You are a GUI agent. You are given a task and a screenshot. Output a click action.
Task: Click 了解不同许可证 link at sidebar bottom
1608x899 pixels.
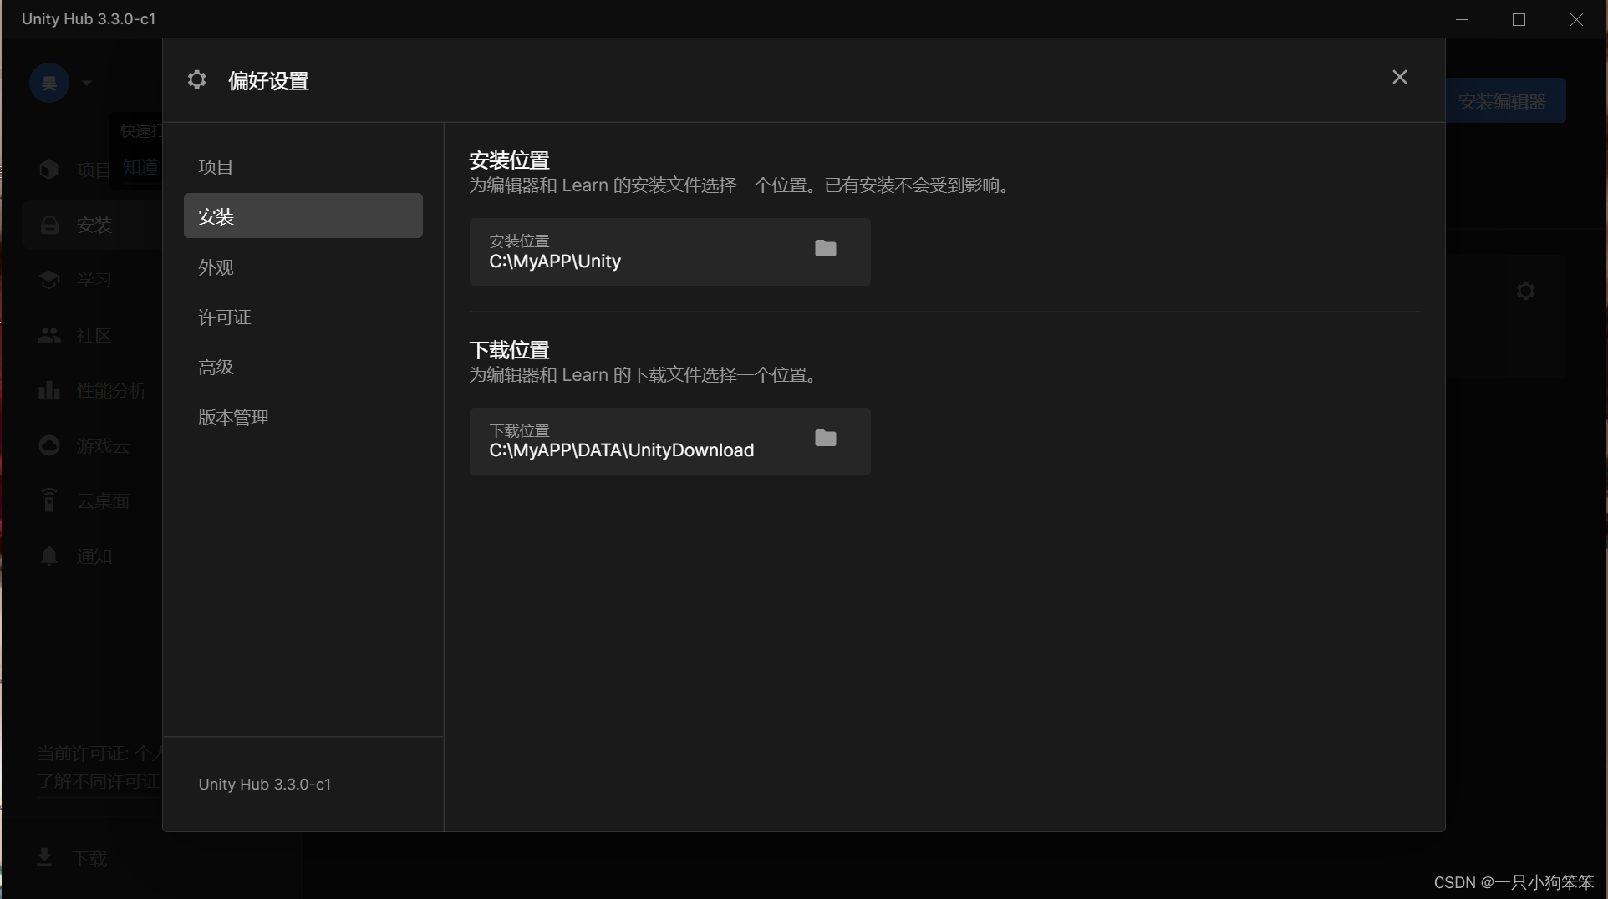(x=98, y=781)
